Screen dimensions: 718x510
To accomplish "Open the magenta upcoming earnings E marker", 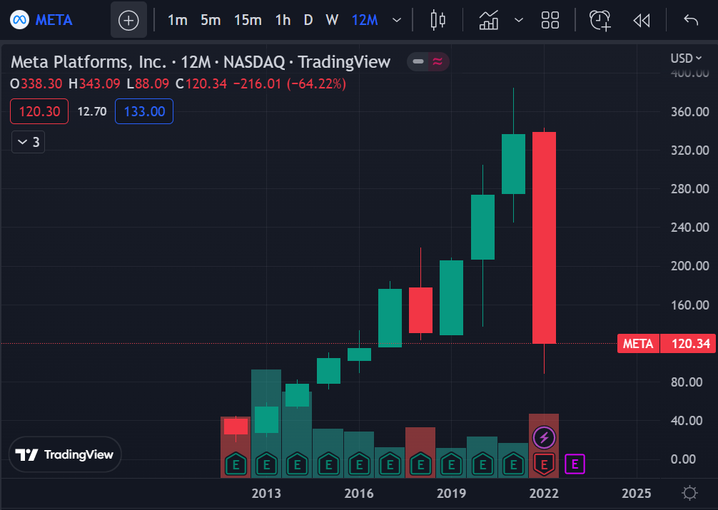I will 575,464.
